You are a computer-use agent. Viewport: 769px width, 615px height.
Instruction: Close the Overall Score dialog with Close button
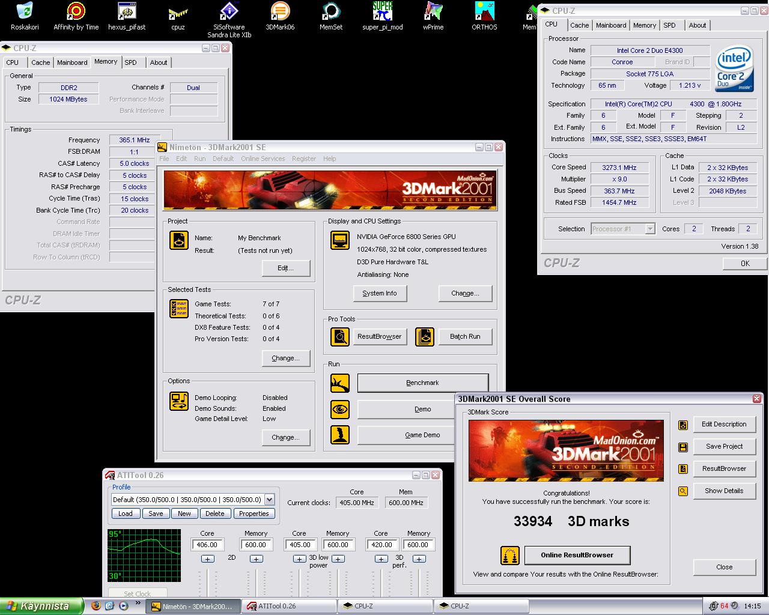pos(725,567)
